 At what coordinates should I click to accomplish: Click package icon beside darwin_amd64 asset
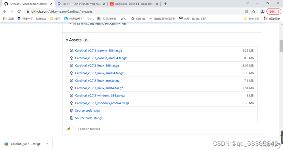(x=72, y=58)
